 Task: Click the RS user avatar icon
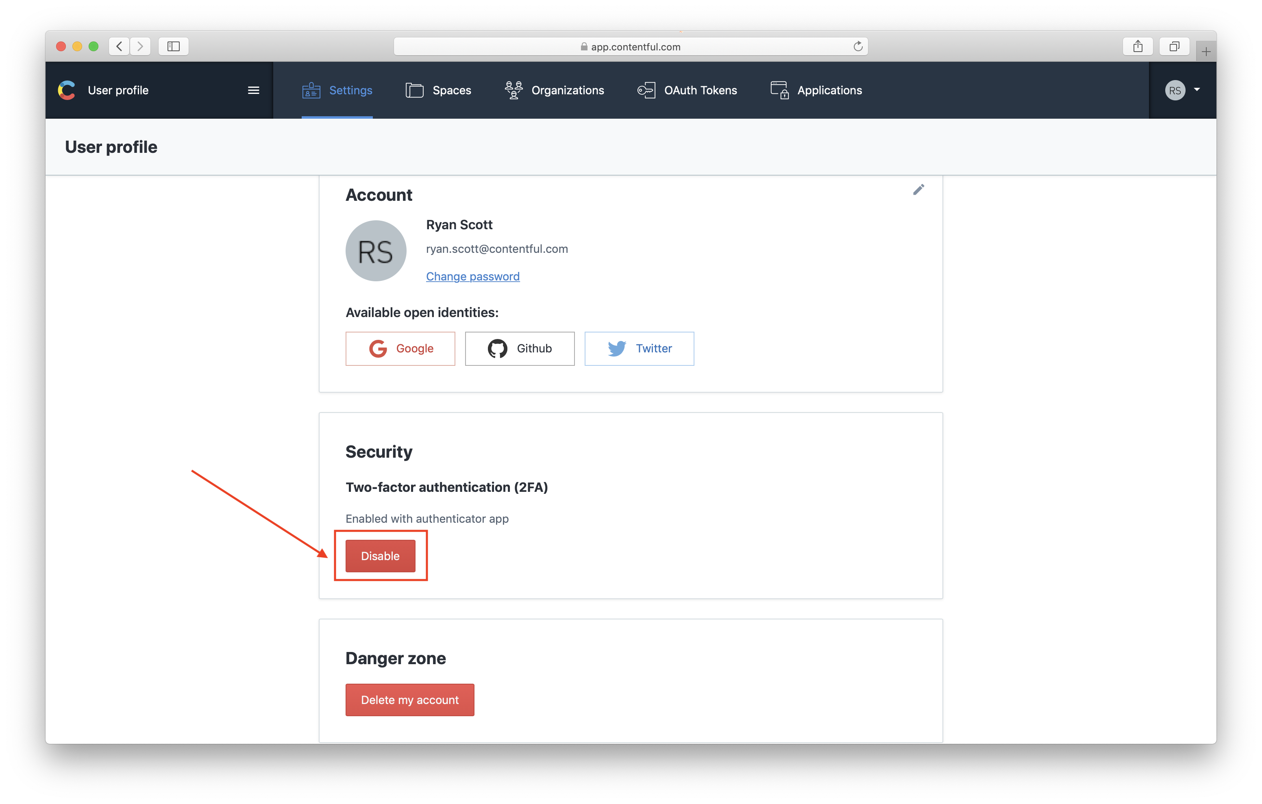1175,89
